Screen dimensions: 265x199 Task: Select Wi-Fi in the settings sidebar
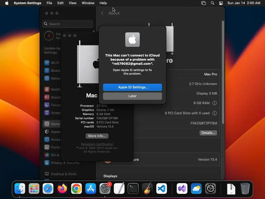click(x=52, y=63)
